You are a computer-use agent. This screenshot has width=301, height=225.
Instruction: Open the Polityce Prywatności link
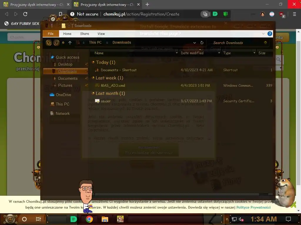point(253,207)
